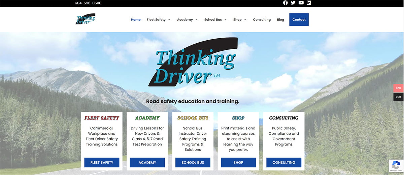Expand the Shop dropdown menu

point(240,19)
